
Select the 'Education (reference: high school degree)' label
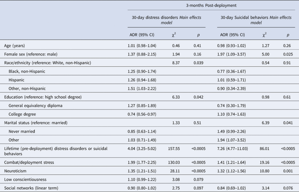[43, 97]
